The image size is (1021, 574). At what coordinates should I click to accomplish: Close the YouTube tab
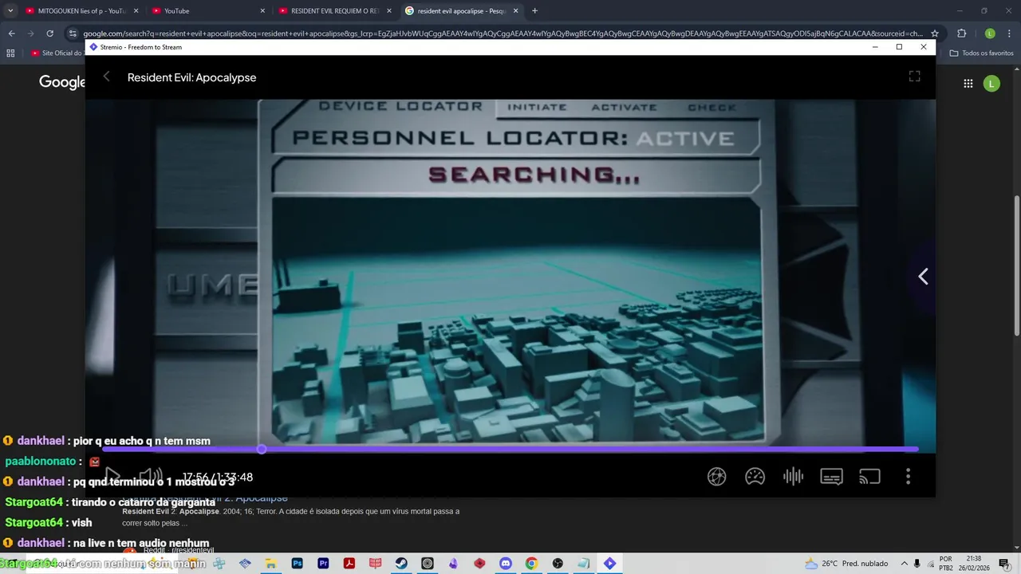pyautogui.click(x=262, y=11)
